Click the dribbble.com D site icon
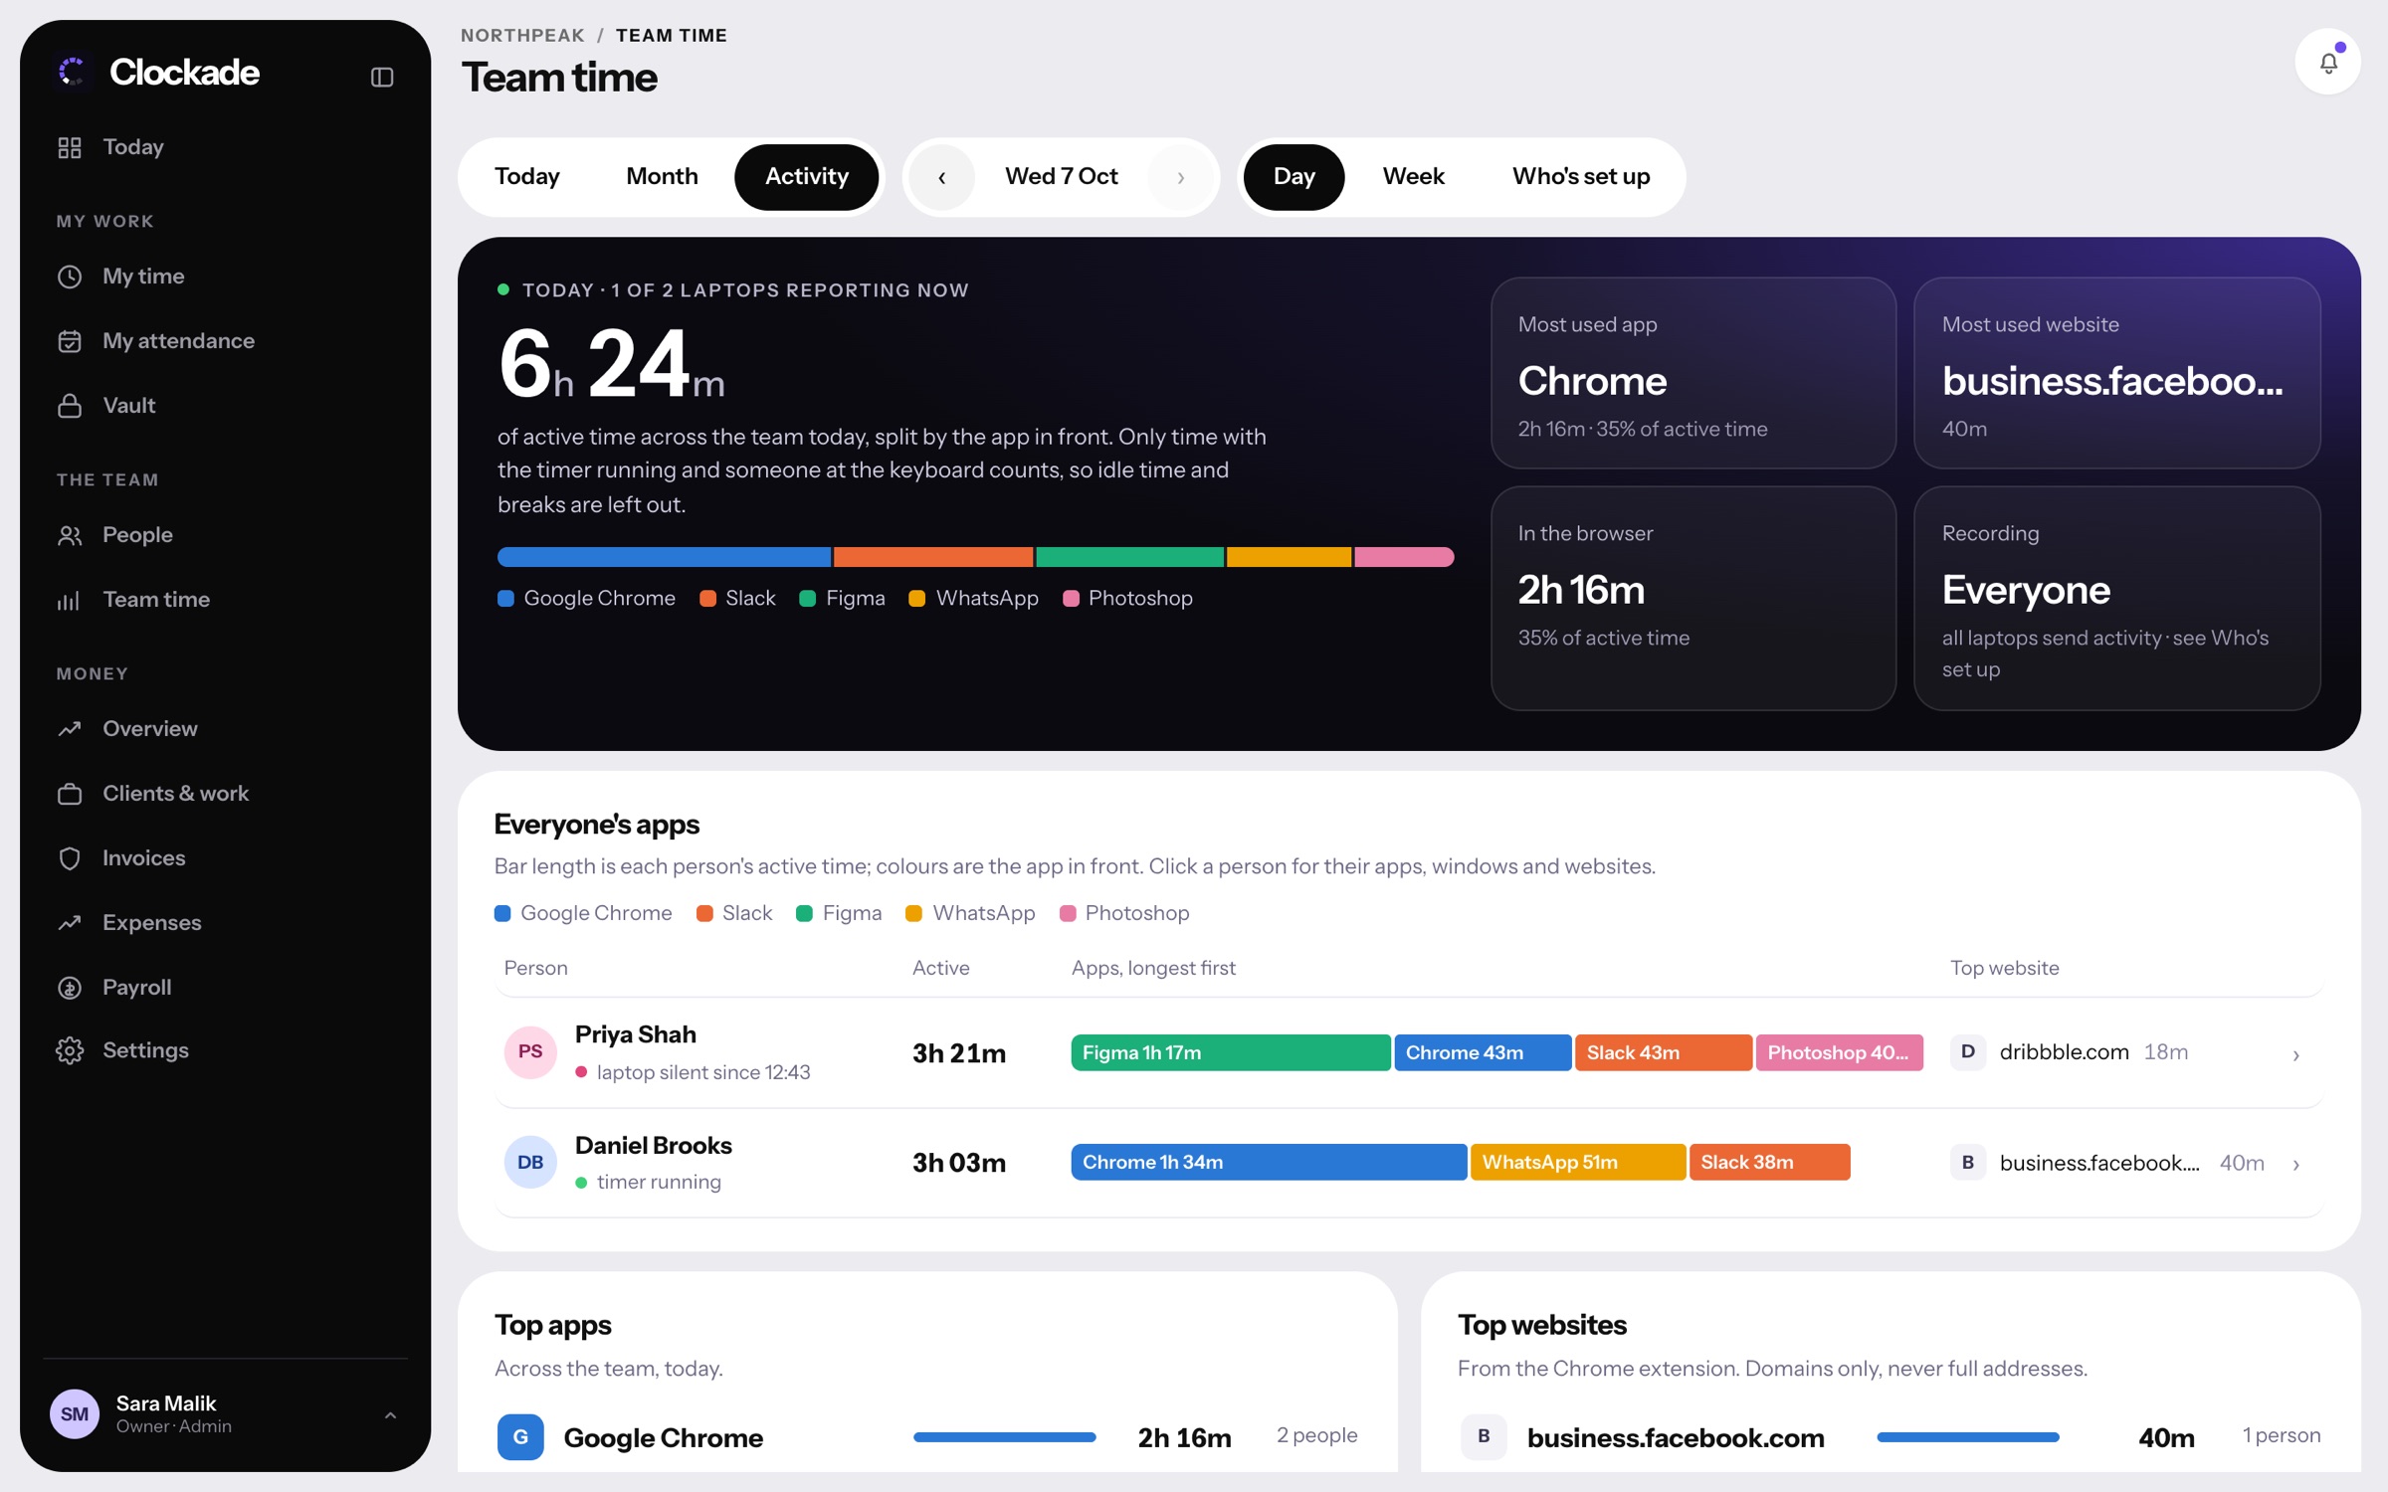Image resolution: width=2388 pixels, height=1492 pixels. (1968, 1051)
